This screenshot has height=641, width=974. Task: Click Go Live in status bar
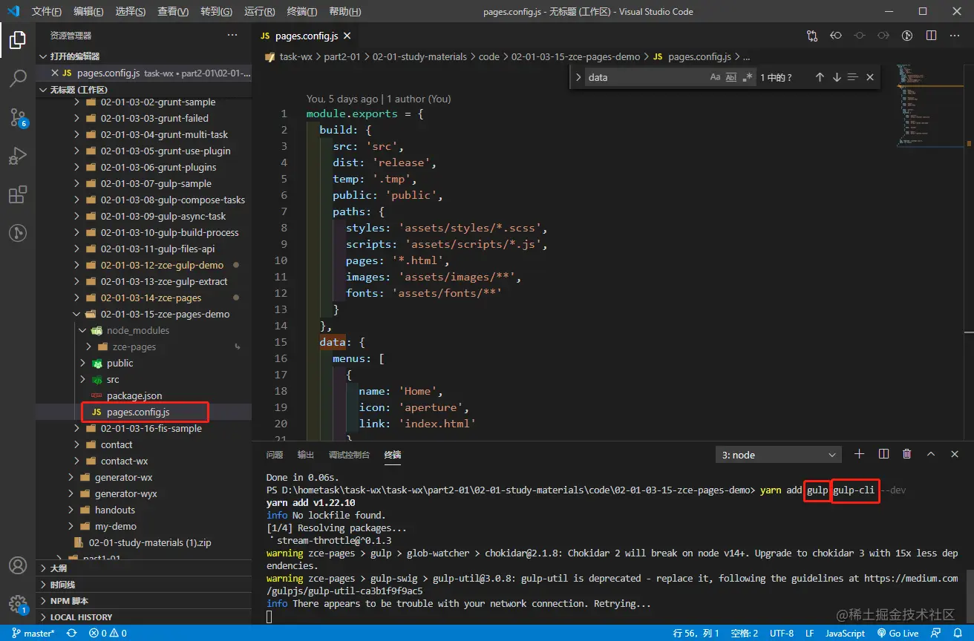(x=898, y=634)
